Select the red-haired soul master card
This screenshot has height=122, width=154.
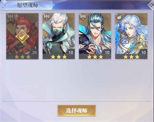pyautogui.click(x=22, y=36)
